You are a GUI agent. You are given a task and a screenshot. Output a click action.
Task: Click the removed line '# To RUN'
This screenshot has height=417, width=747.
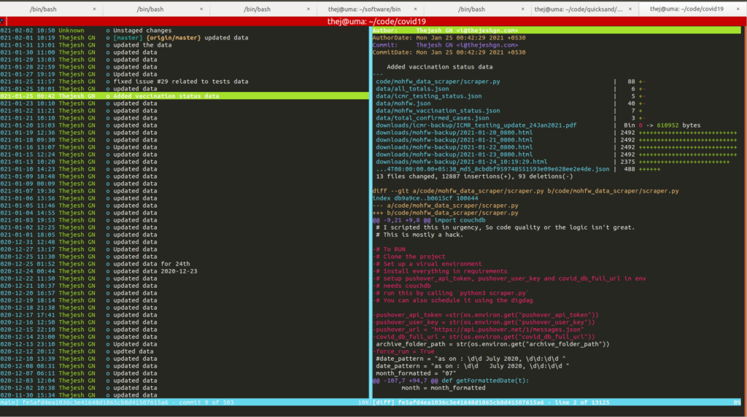[389, 249]
